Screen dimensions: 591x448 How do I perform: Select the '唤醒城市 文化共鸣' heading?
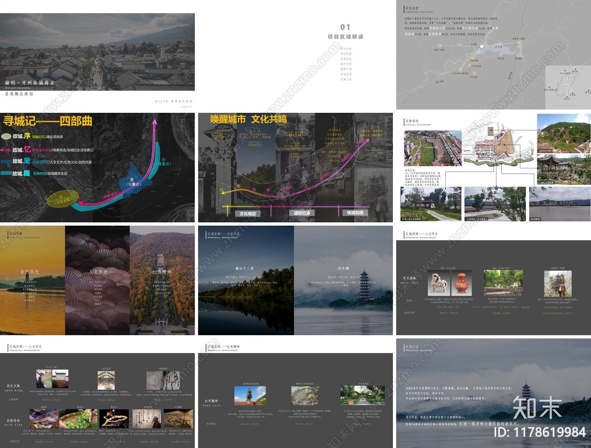(248, 119)
